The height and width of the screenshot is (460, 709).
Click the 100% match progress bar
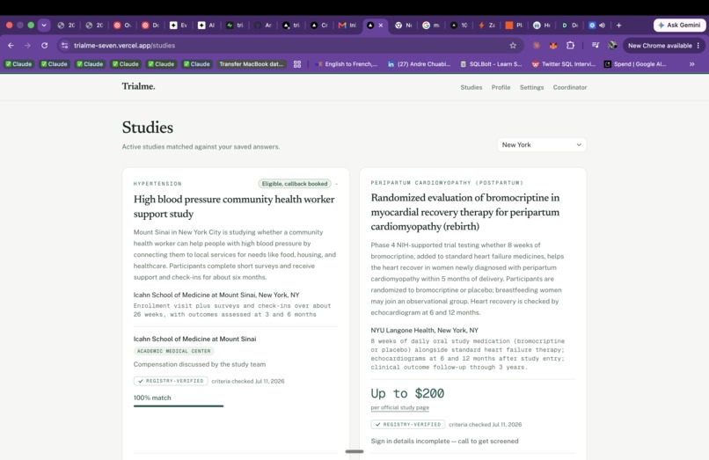pos(179,405)
